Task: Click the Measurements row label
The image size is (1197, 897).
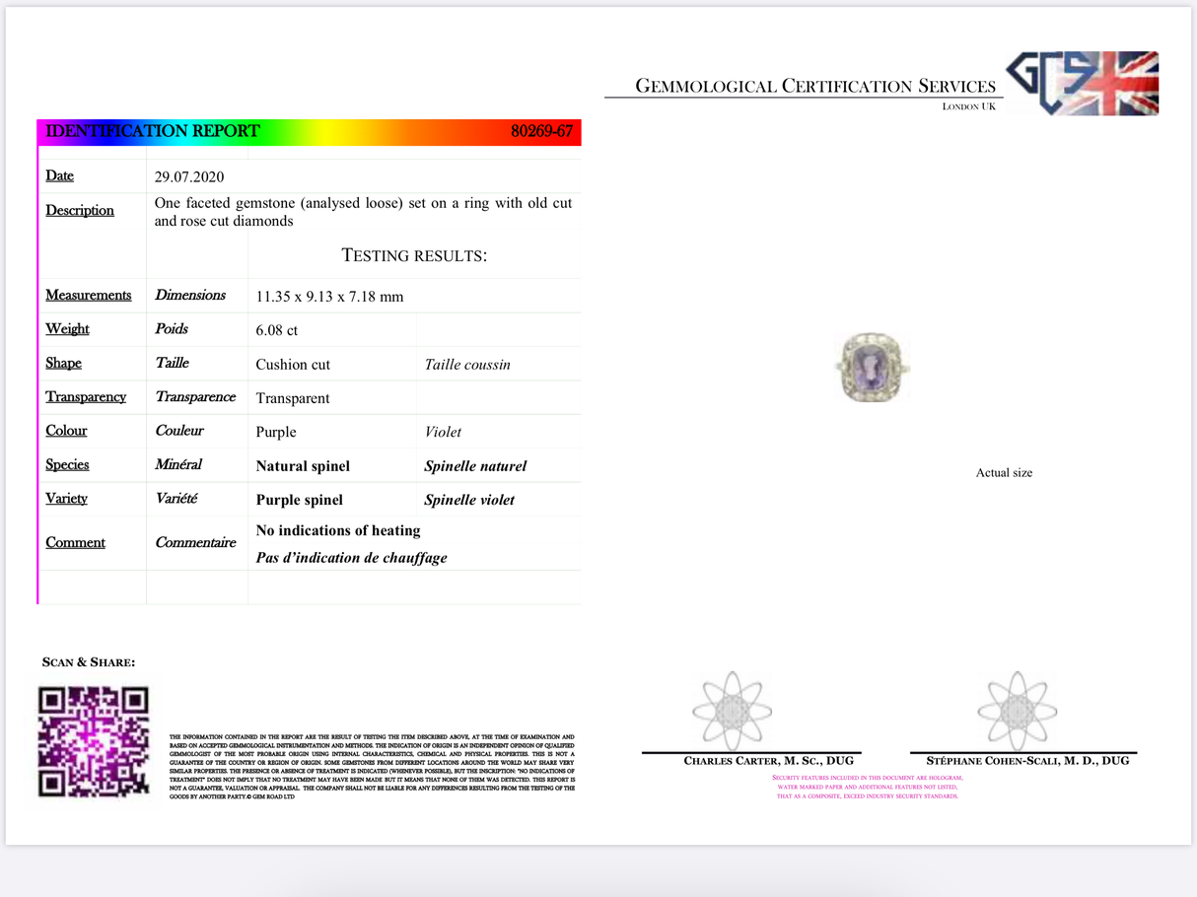Action: (x=88, y=295)
